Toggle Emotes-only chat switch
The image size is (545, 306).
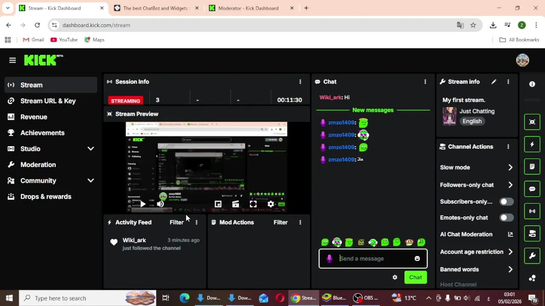click(x=506, y=218)
